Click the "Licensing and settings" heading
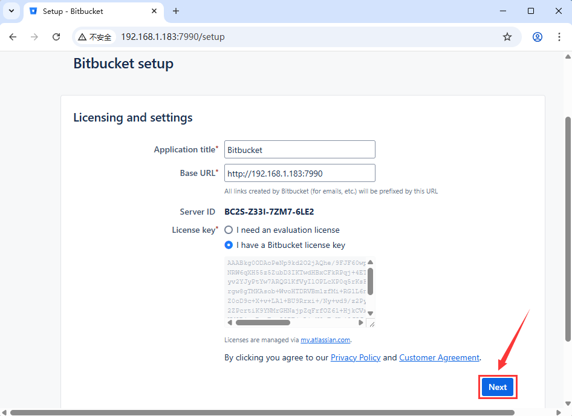The image size is (572, 416). pos(133,117)
